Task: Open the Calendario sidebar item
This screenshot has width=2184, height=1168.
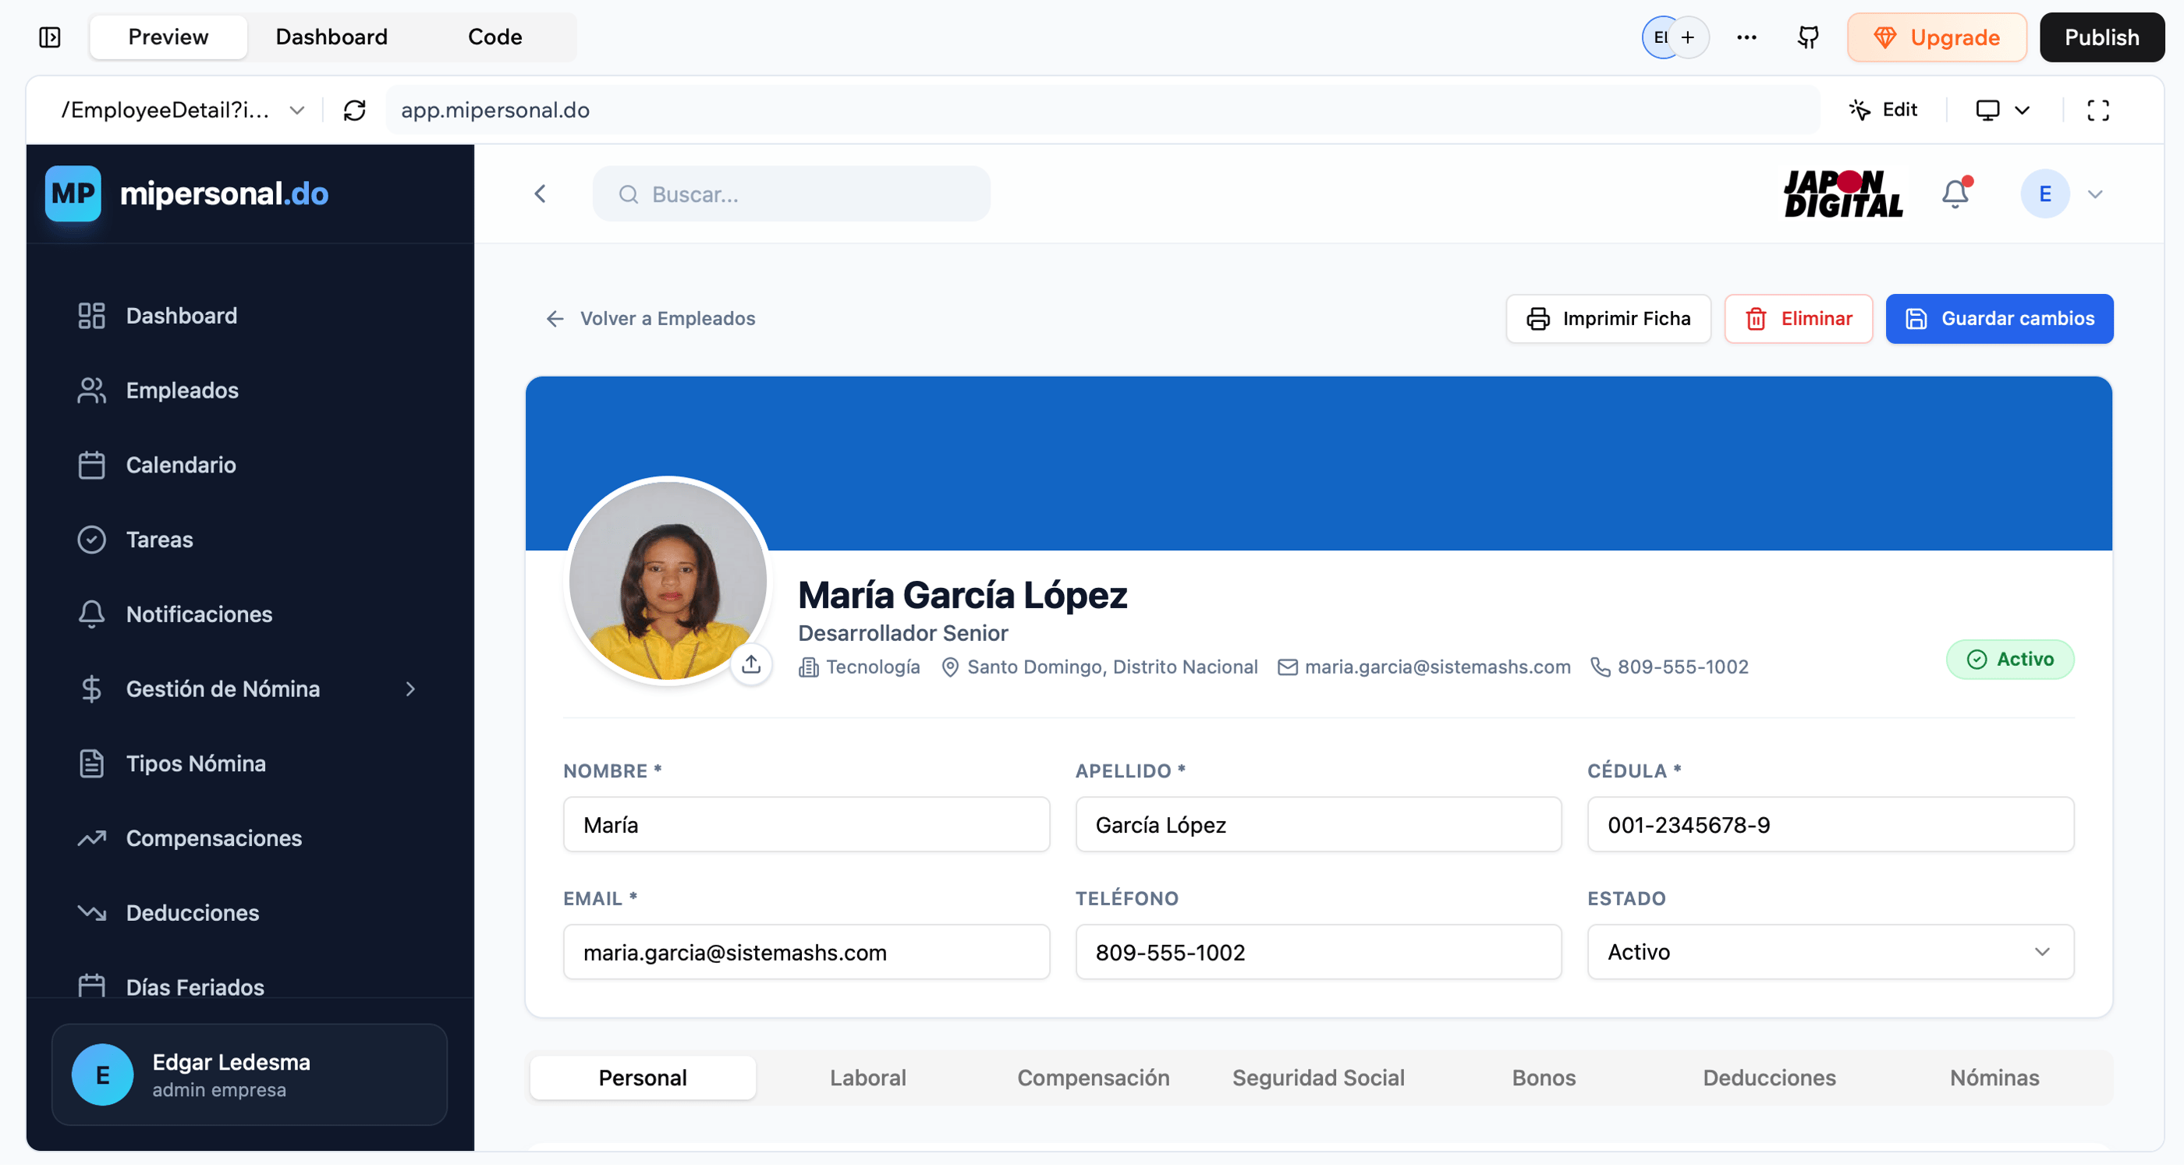Action: point(181,465)
